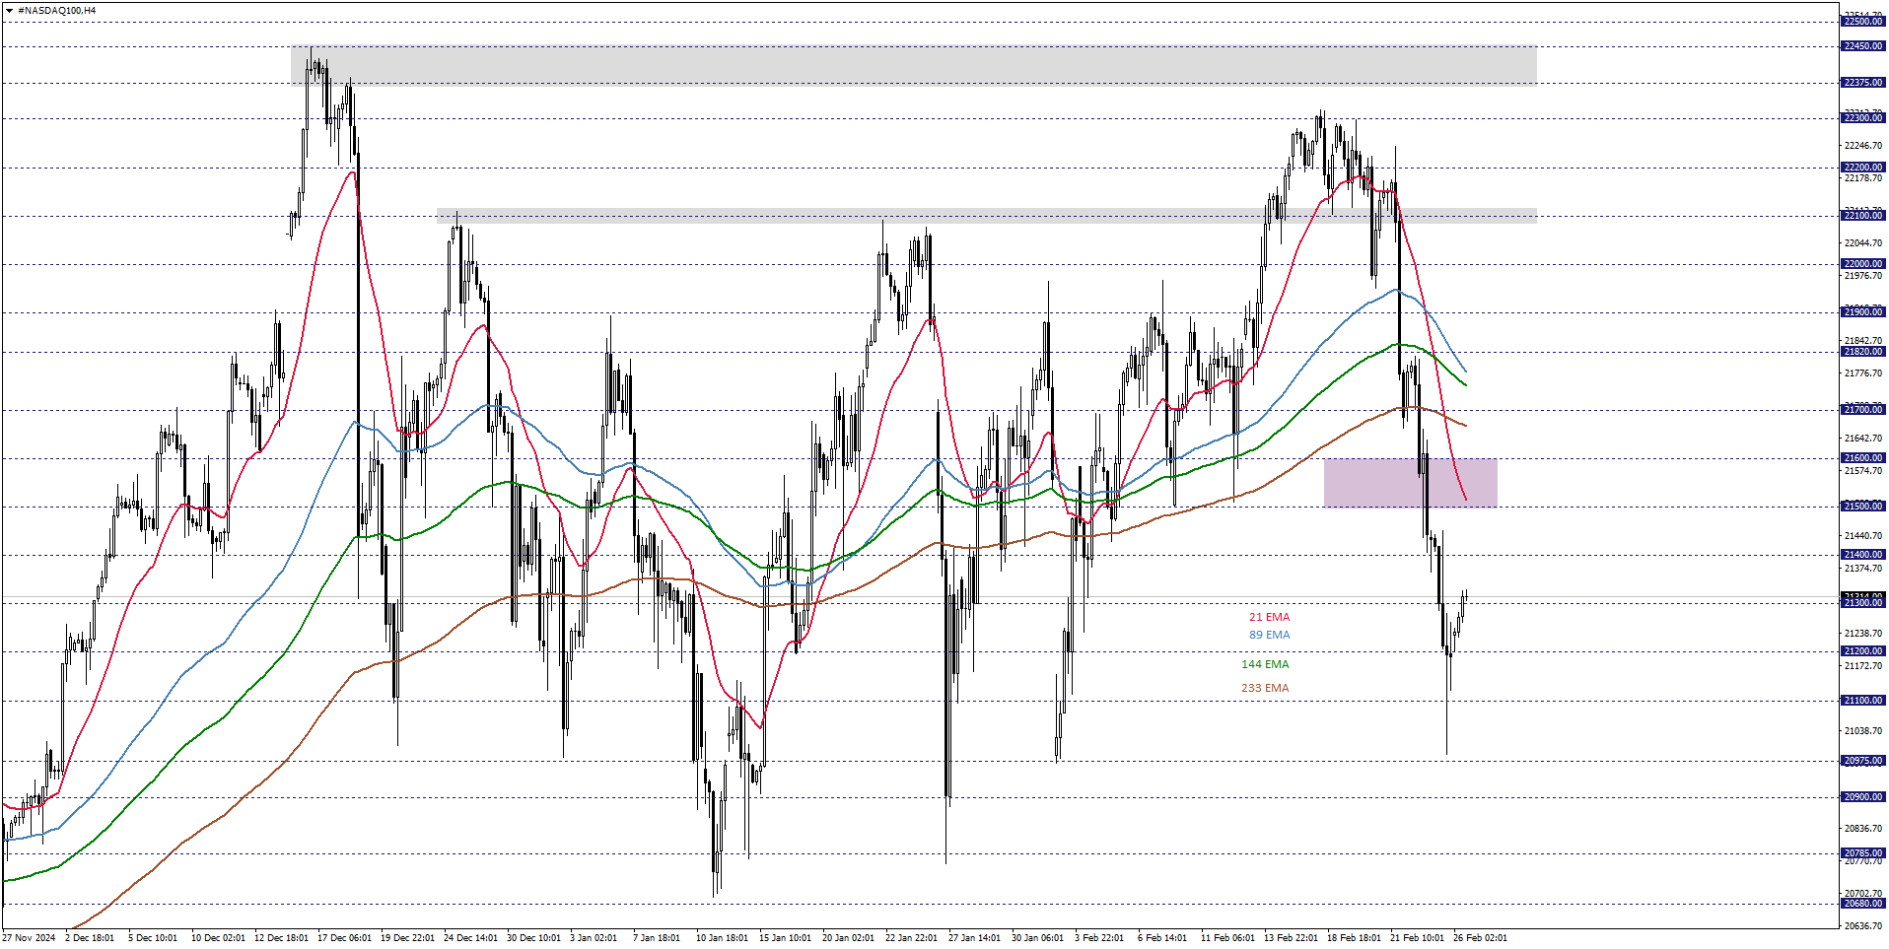Click the 20900.00 price level label
This screenshot has width=1889, height=949.
pos(1862,797)
